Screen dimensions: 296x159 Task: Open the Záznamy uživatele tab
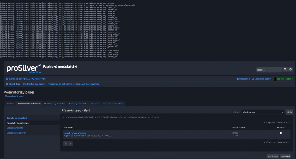(x=78, y=104)
